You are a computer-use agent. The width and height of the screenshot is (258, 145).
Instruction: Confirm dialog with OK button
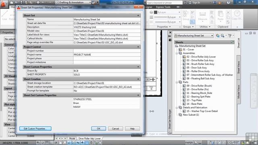point(98,128)
